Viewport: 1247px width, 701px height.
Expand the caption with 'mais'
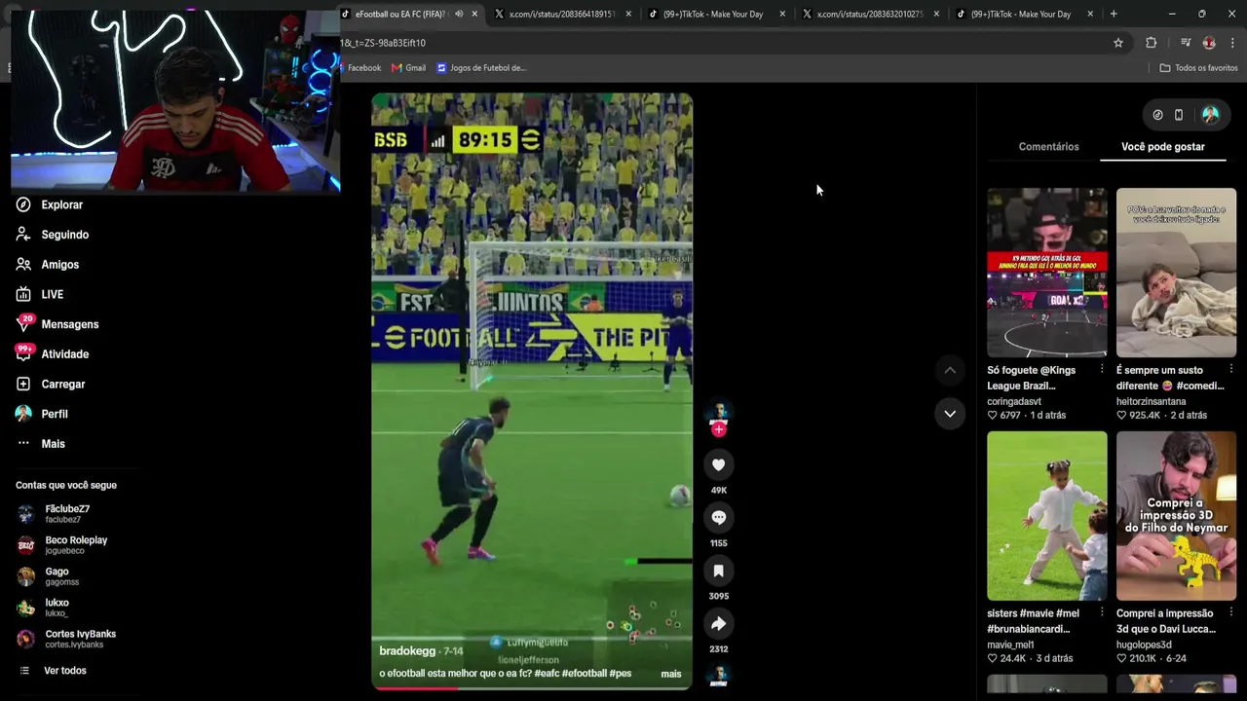pos(671,674)
